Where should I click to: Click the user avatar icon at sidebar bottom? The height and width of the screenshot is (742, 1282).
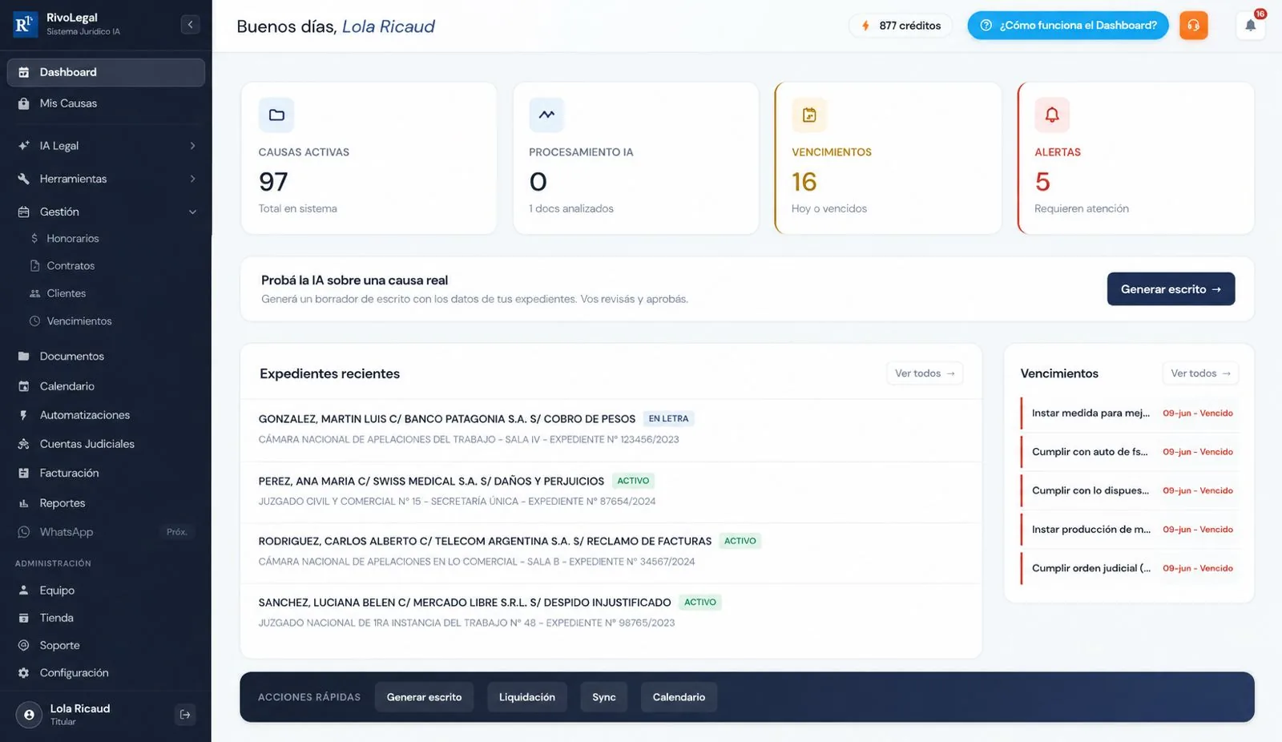pos(29,715)
